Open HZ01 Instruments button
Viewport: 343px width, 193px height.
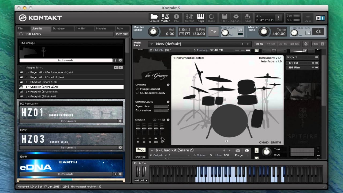(x=69, y=121)
